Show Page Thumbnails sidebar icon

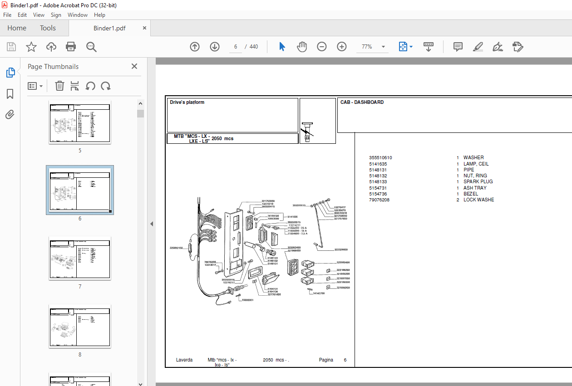click(x=10, y=73)
